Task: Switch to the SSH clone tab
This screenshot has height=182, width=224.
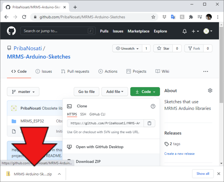Action: coord(83,114)
